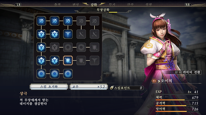206x115 pixels.
Task: Select the orange-bordered shield skill node
Action: [x=68, y=61]
